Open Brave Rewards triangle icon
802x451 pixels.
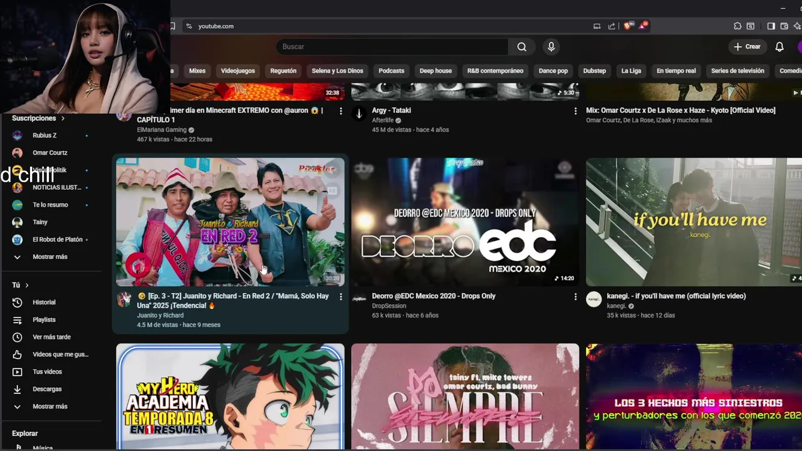[643, 26]
